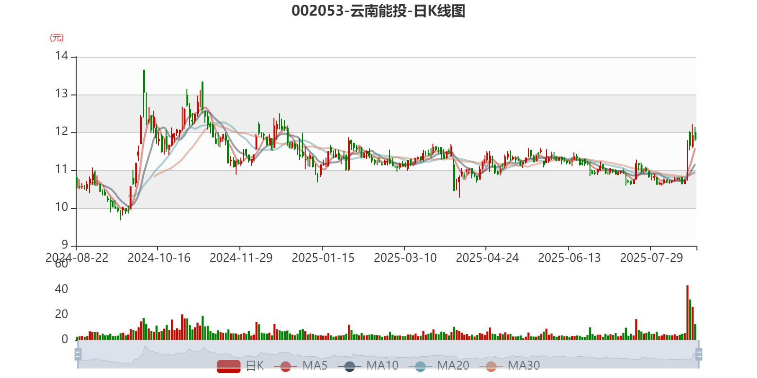Click the volume axis label 40
The height and width of the screenshot is (378, 757).
[62, 289]
